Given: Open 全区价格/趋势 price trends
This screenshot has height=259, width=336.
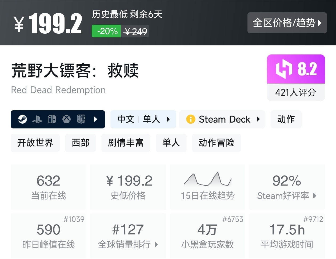Looking at the screenshot, I should pyautogui.click(x=287, y=23).
